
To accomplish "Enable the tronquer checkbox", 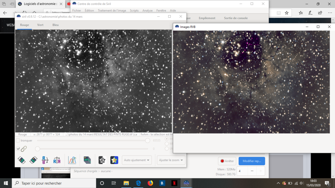I will (x=18, y=140).
